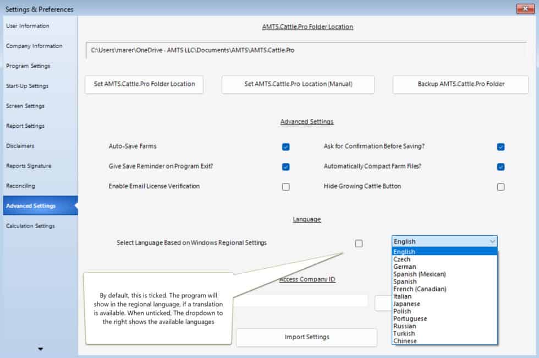Open the Calculation Settings section

click(x=30, y=226)
